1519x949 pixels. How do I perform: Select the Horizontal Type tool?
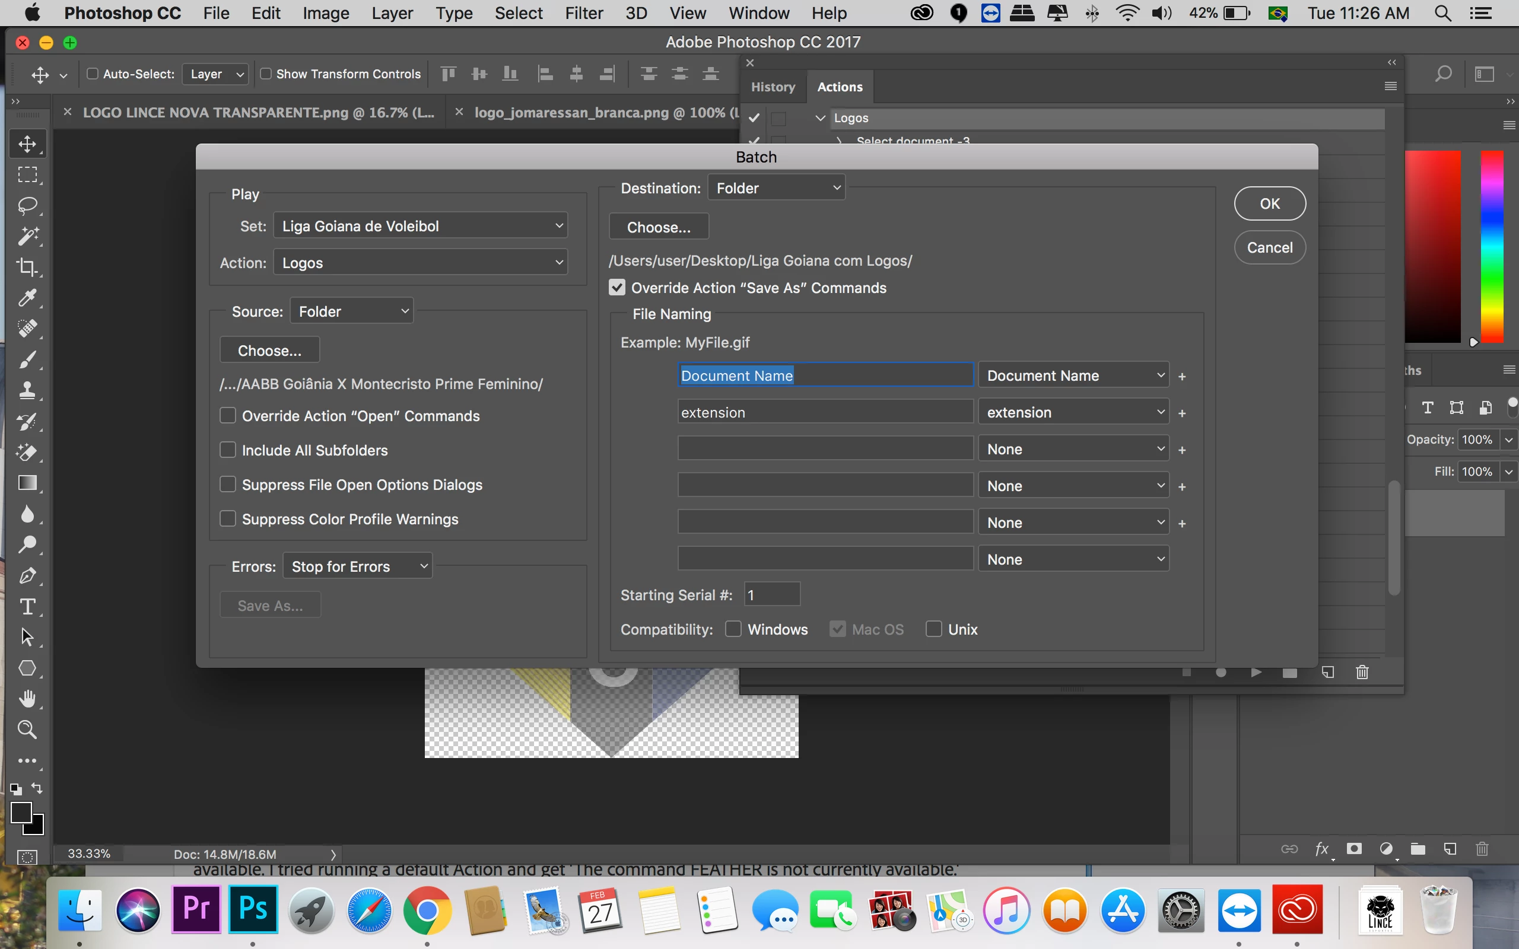point(27,606)
